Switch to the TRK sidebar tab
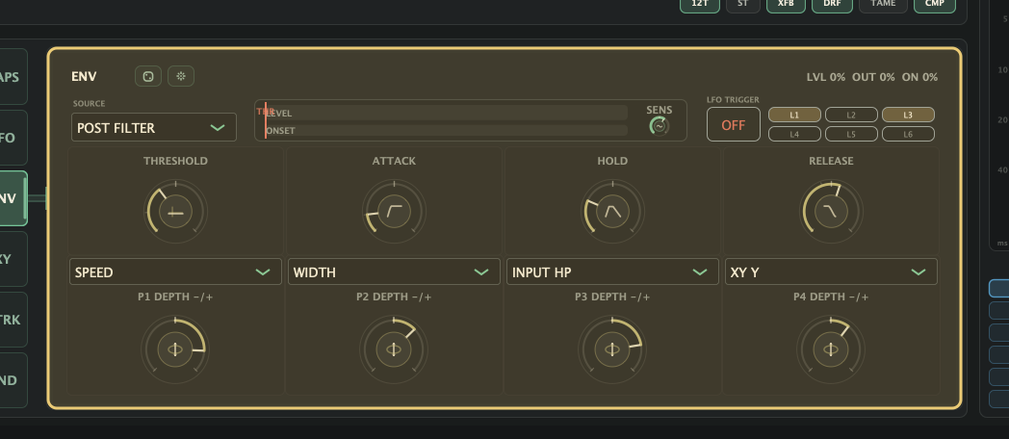 click(x=12, y=320)
